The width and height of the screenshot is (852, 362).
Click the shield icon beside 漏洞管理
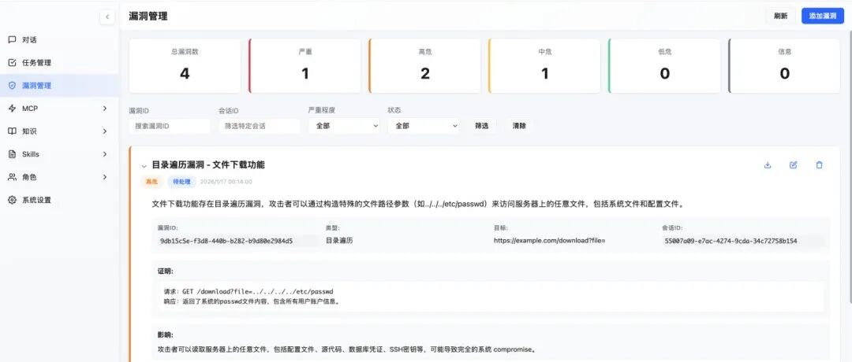tap(12, 86)
